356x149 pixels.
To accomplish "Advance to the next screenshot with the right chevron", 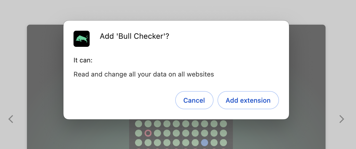I will 342,119.
